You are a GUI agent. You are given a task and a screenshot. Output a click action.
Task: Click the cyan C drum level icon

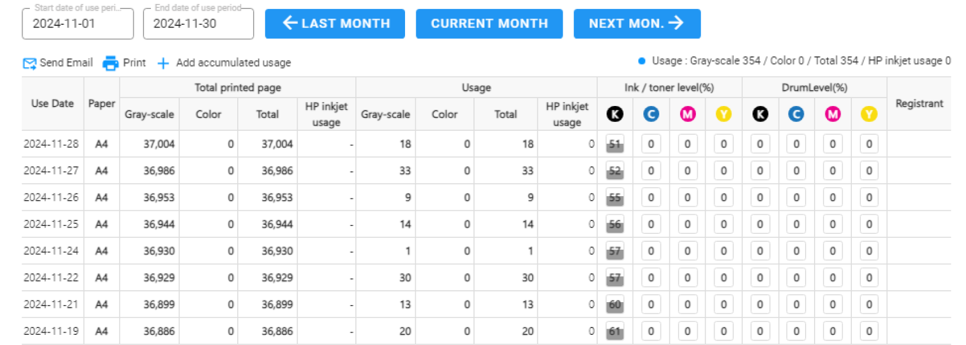pos(796,114)
